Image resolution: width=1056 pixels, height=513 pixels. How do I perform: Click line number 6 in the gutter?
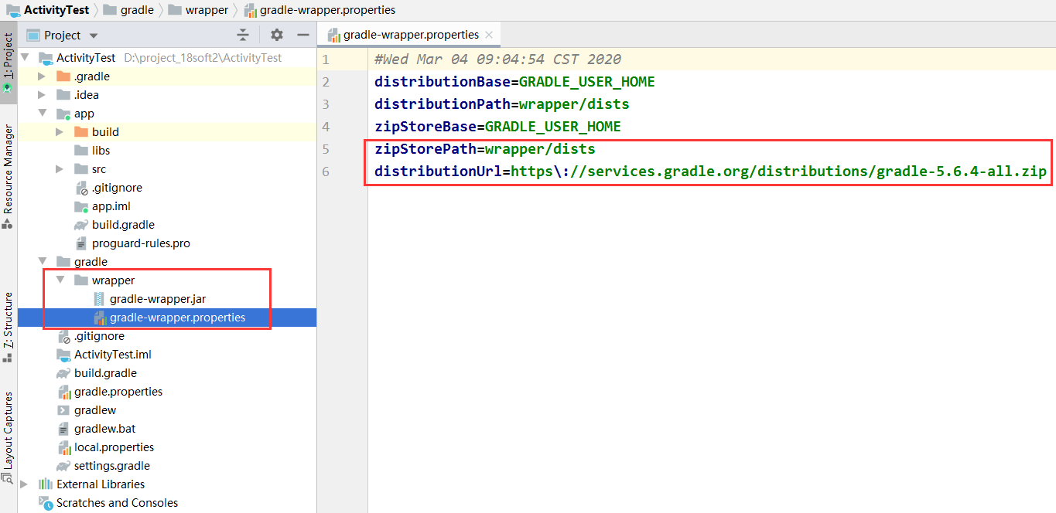point(326,171)
